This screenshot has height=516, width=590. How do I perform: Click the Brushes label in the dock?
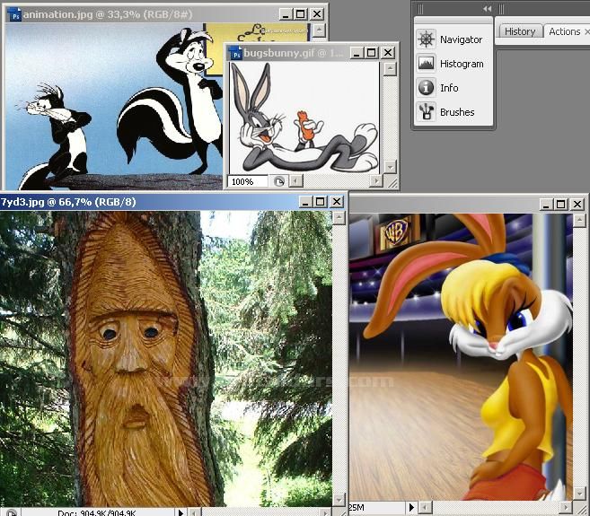click(x=457, y=112)
